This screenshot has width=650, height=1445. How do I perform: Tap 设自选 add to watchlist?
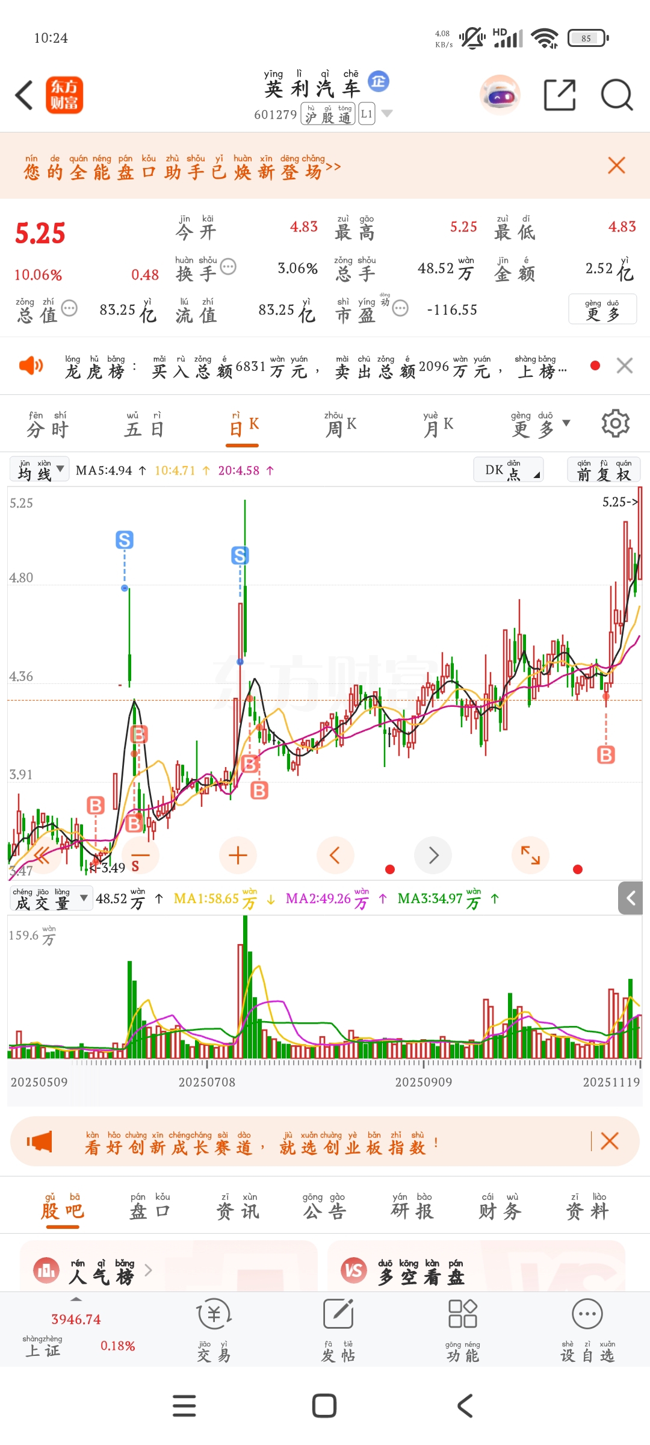[587, 1329]
